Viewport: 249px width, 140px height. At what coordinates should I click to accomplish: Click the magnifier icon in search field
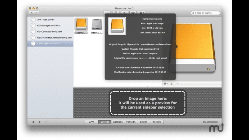coord(193,13)
